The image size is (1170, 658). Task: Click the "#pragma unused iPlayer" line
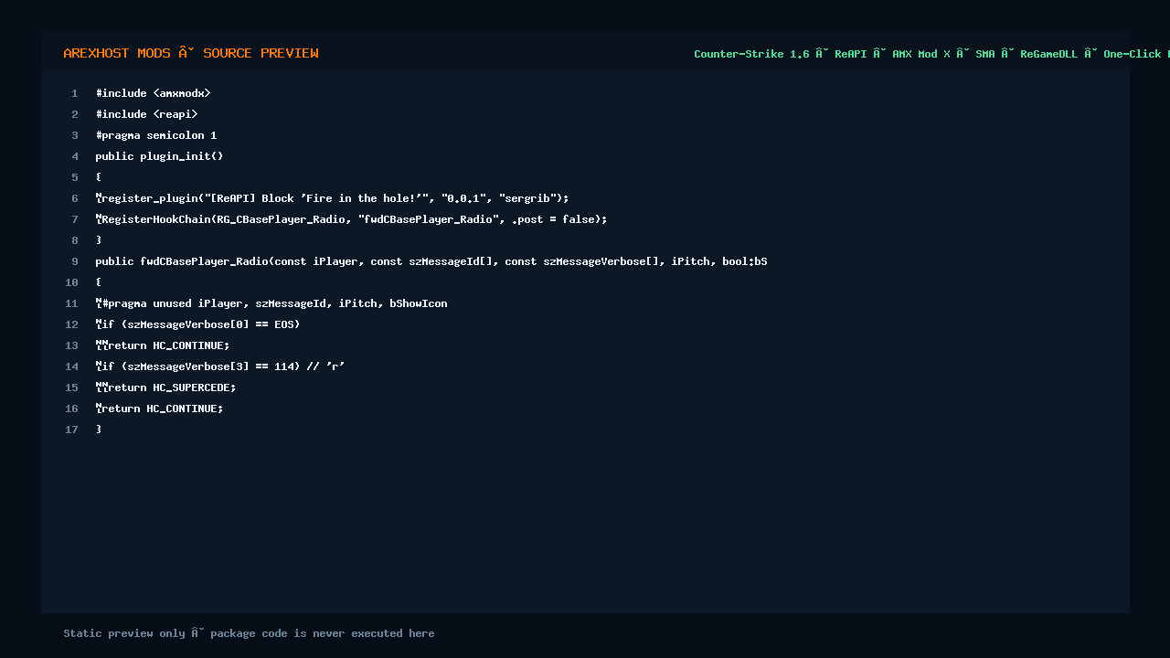click(271, 303)
